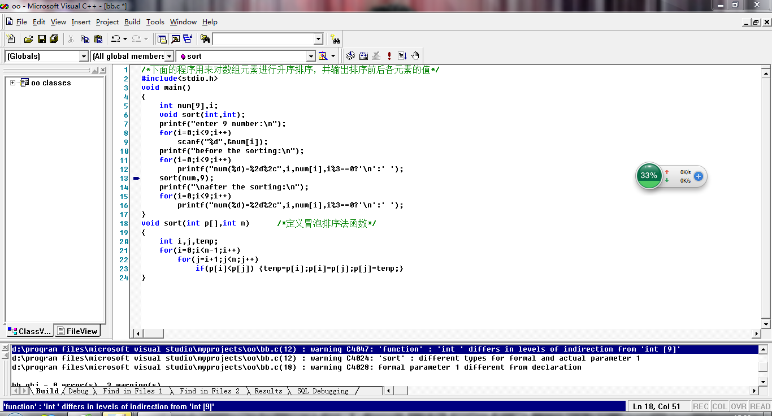Click the oo classes tree item

click(x=51, y=83)
